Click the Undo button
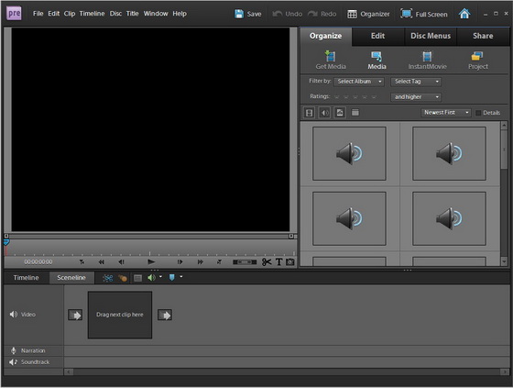Screen dimensions: 513x388 point(288,14)
